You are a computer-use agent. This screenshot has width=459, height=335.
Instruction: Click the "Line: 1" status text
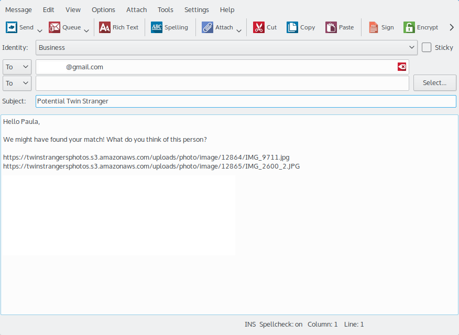click(x=354, y=324)
